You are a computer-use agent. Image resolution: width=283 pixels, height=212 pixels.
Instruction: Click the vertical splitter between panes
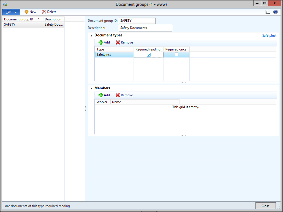pos(86,108)
